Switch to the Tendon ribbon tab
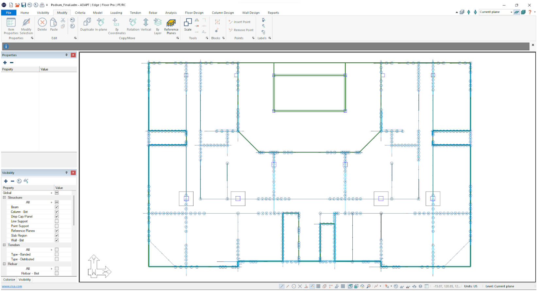This screenshot has height=291, width=537. (x=135, y=13)
